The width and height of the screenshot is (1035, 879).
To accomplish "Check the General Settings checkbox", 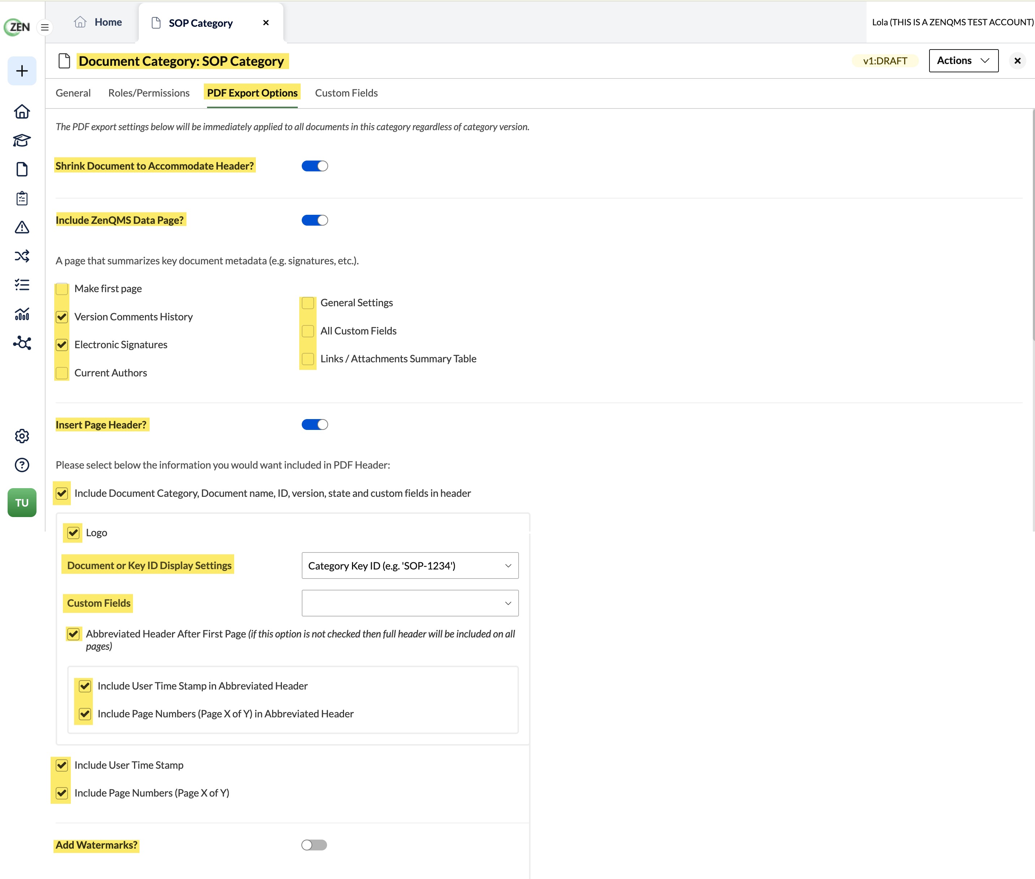I will click(308, 303).
